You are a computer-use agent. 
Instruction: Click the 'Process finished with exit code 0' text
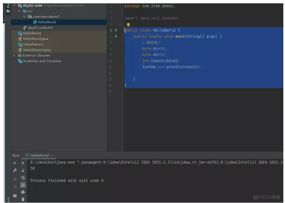pyautogui.click(x=67, y=181)
